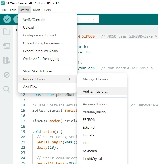158x164 pixels.
Task: Click the 'M_SIM800' define text
Action: coord(86,36)
